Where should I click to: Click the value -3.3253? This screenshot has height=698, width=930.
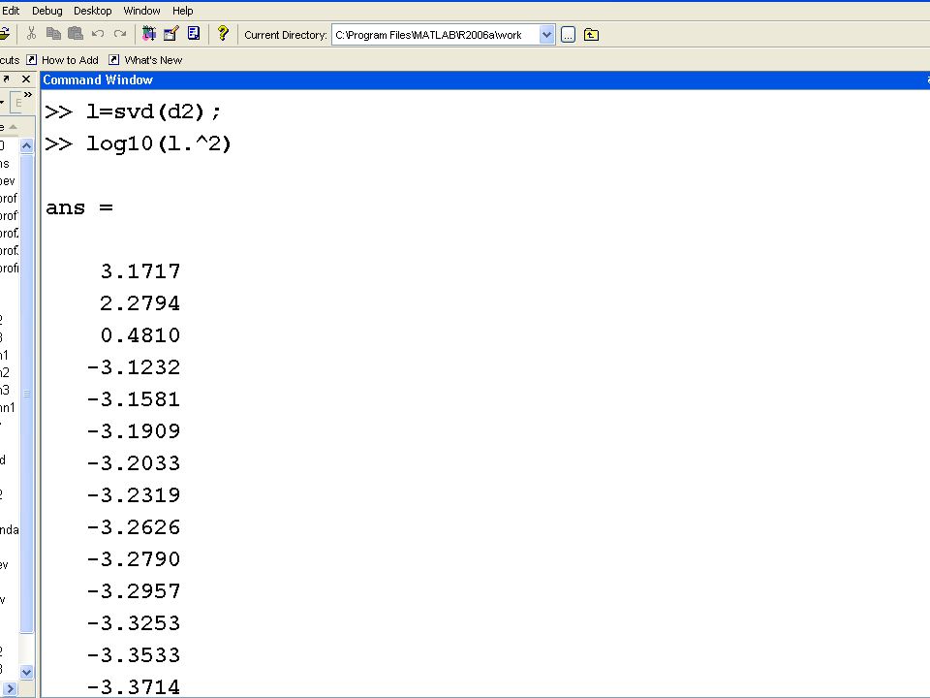(x=134, y=623)
